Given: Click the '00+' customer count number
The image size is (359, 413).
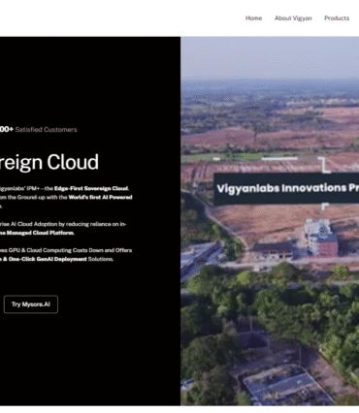Looking at the screenshot, I should click(x=7, y=130).
